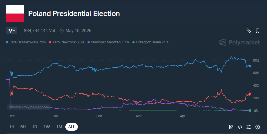The image size is (267, 134).
Task: Select the 1H time range
Action: [x=12, y=127]
